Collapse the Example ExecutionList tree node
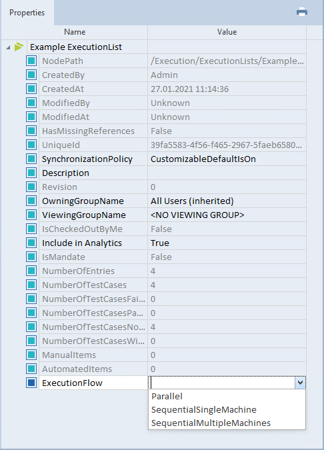Image resolution: width=324 pixels, height=450 pixels. coord(8,47)
